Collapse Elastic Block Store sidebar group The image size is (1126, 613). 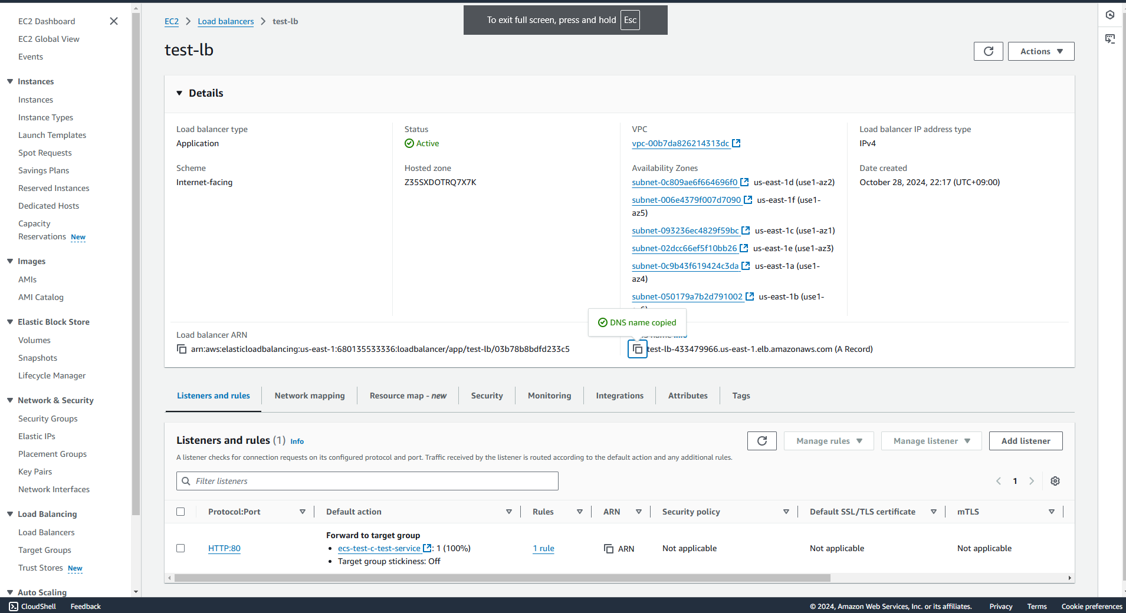(10, 322)
